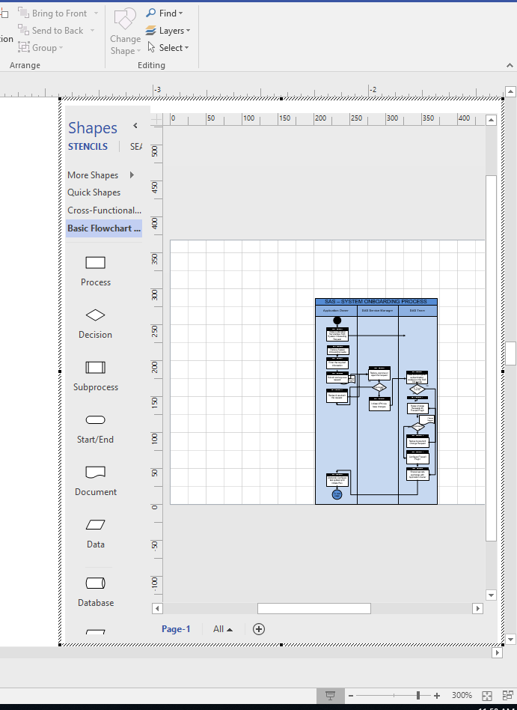517x710 pixels.
Task: Click the zoom slider handle
Action: 418,695
